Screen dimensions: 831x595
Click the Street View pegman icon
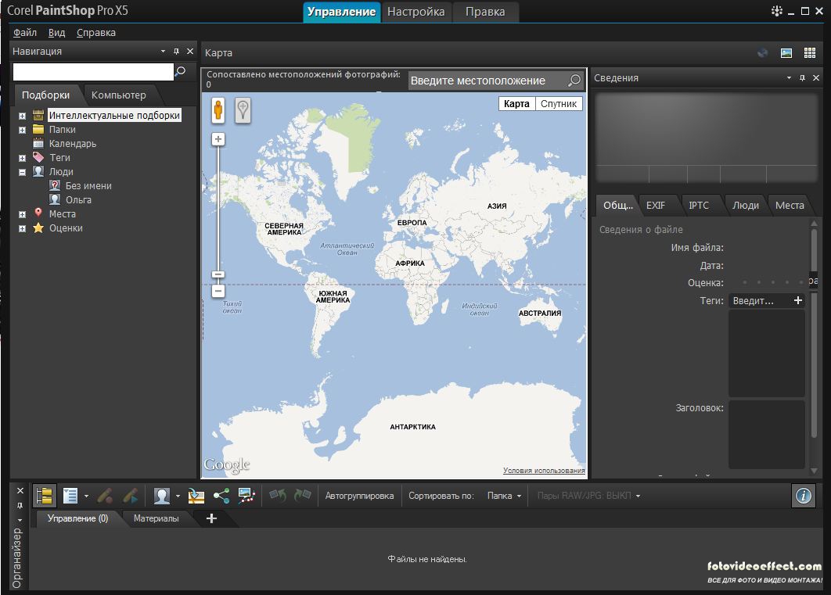click(x=218, y=110)
